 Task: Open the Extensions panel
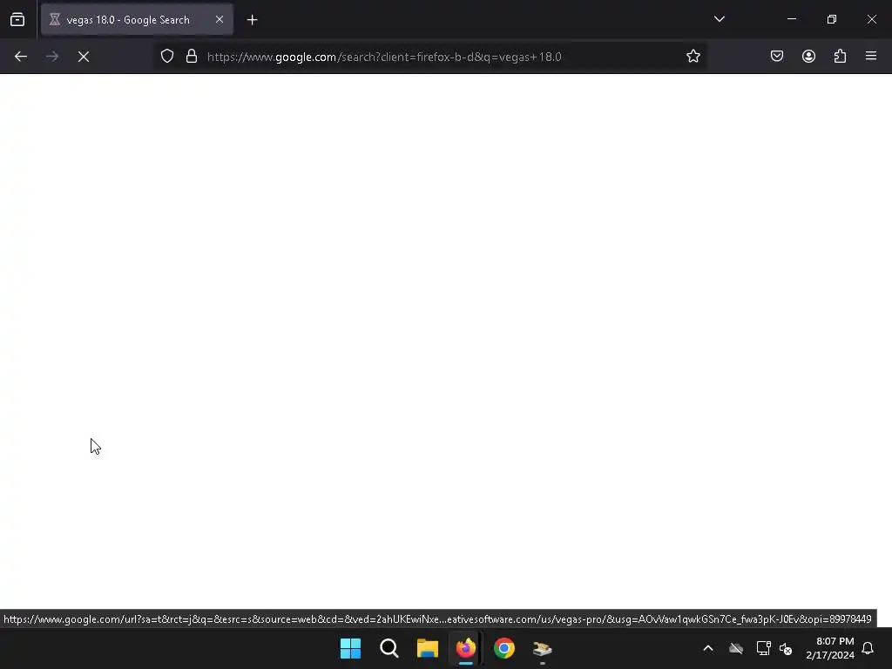click(840, 57)
